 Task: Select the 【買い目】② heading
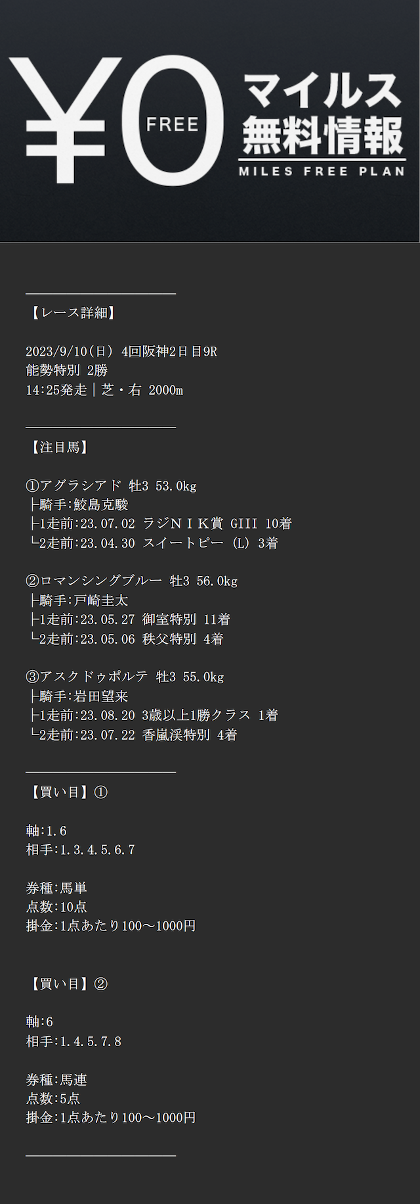(x=66, y=984)
